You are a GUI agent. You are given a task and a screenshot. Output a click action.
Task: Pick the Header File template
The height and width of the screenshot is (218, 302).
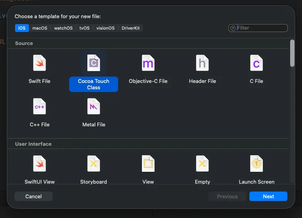202,63
